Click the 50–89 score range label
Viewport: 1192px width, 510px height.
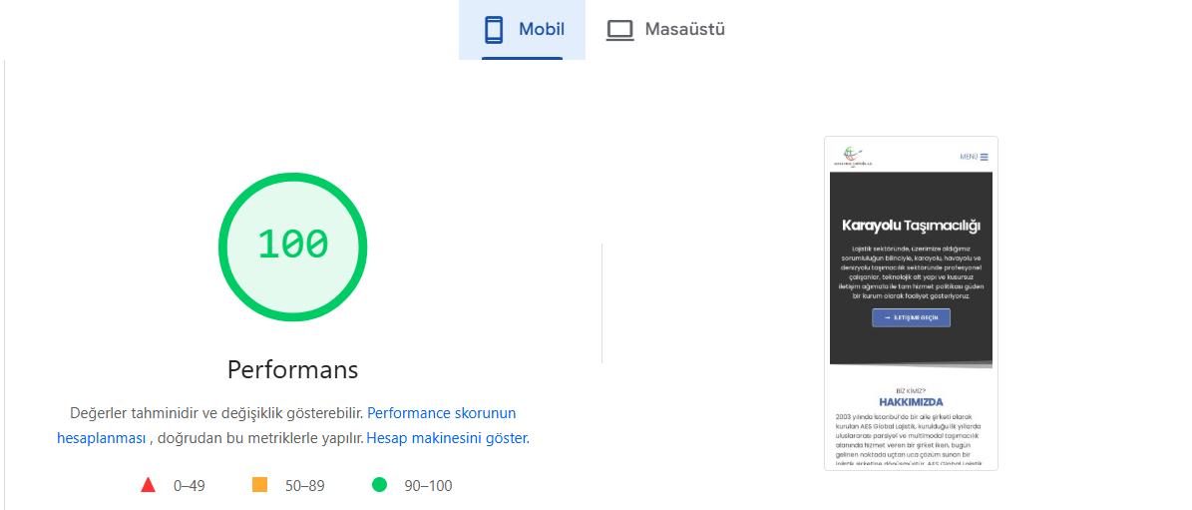coord(303,486)
